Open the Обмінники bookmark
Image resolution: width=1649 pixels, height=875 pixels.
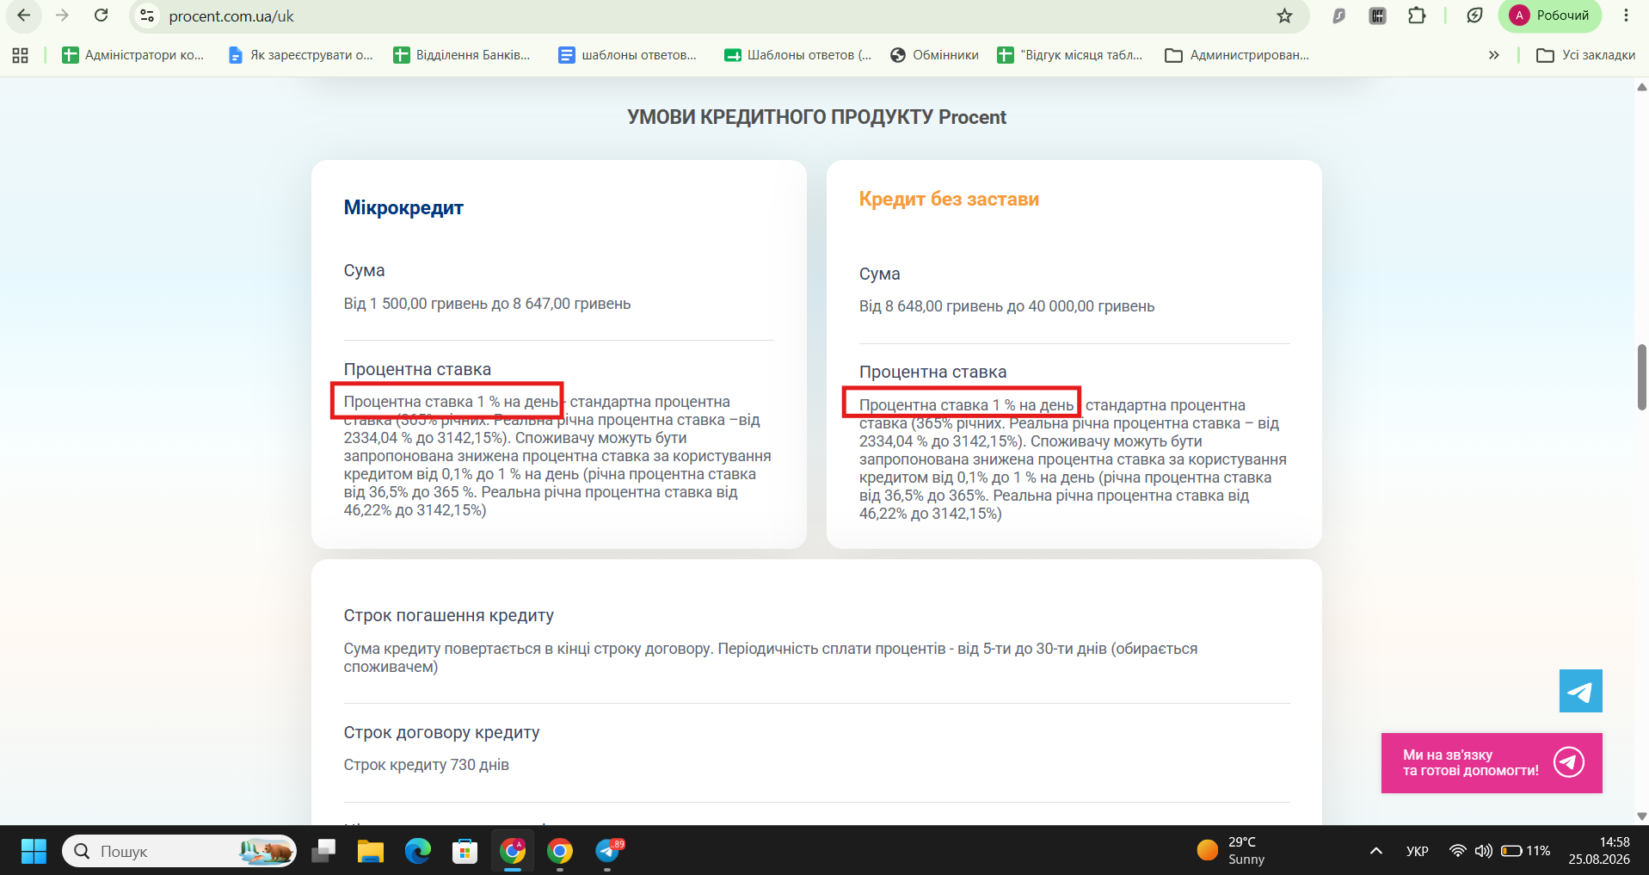pyautogui.click(x=934, y=55)
